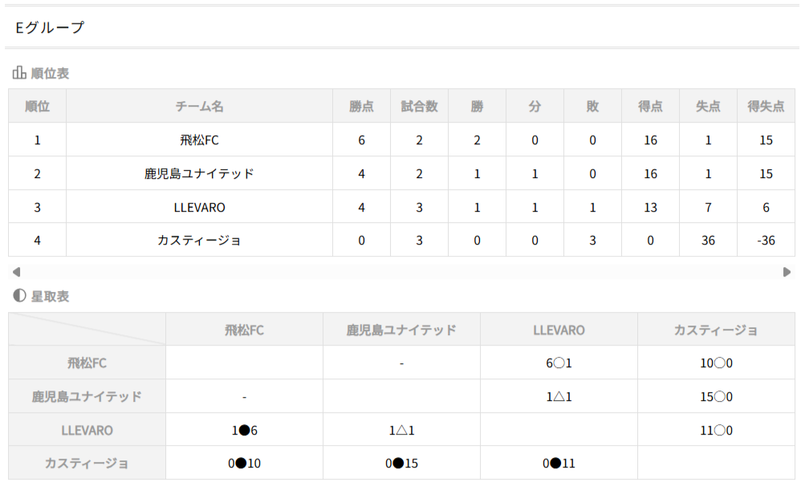Click LLEVARO team name in standings
801x486 pixels.
[x=199, y=208]
